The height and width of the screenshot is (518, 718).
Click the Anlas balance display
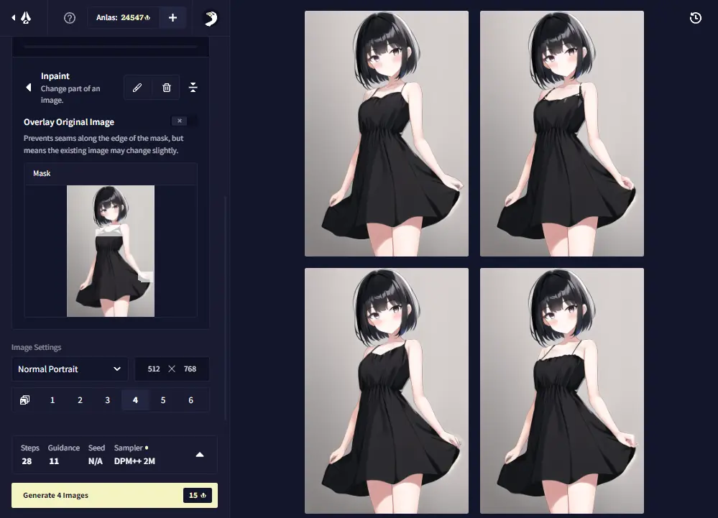123,18
